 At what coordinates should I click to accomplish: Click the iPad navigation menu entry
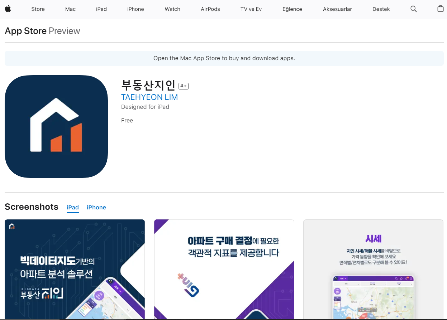(101, 9)
